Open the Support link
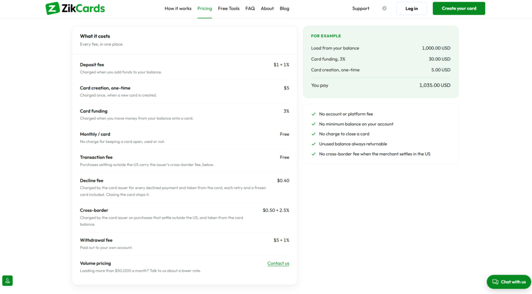 361,8
